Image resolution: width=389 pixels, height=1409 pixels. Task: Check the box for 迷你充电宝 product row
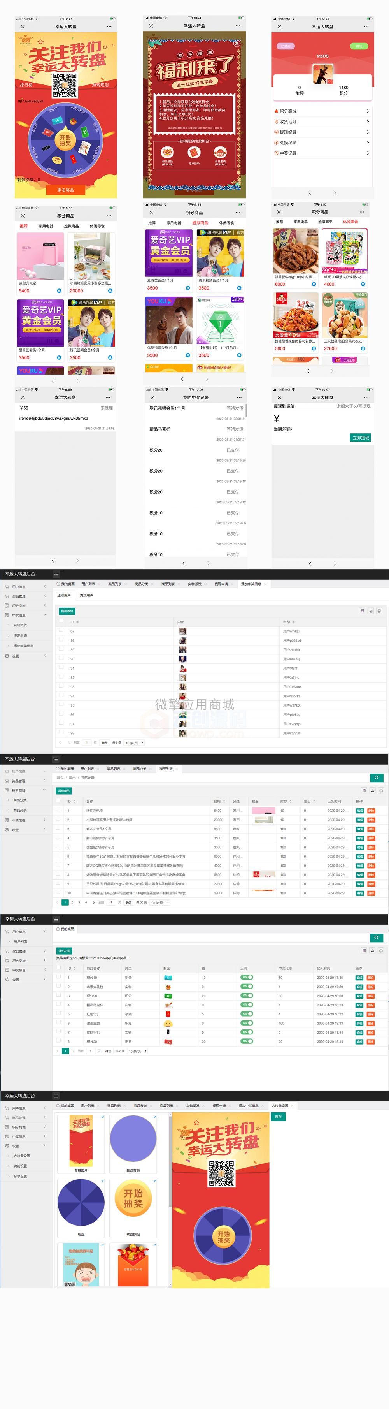[58, 810]
